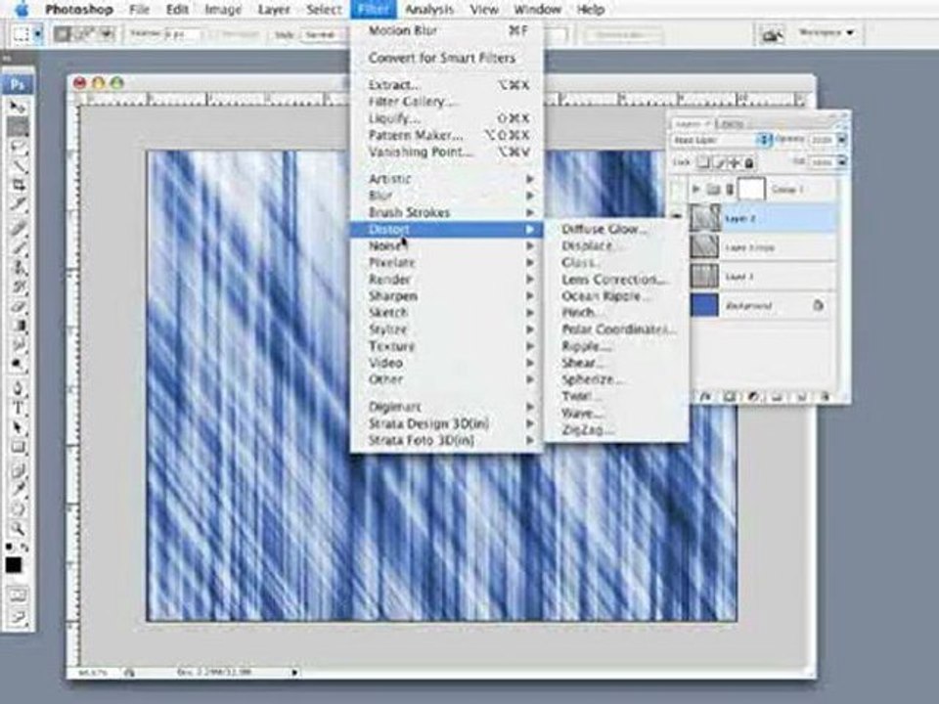Toggle Group 1 visibility box
Screen dimensions: 939x704
(678, 190)
